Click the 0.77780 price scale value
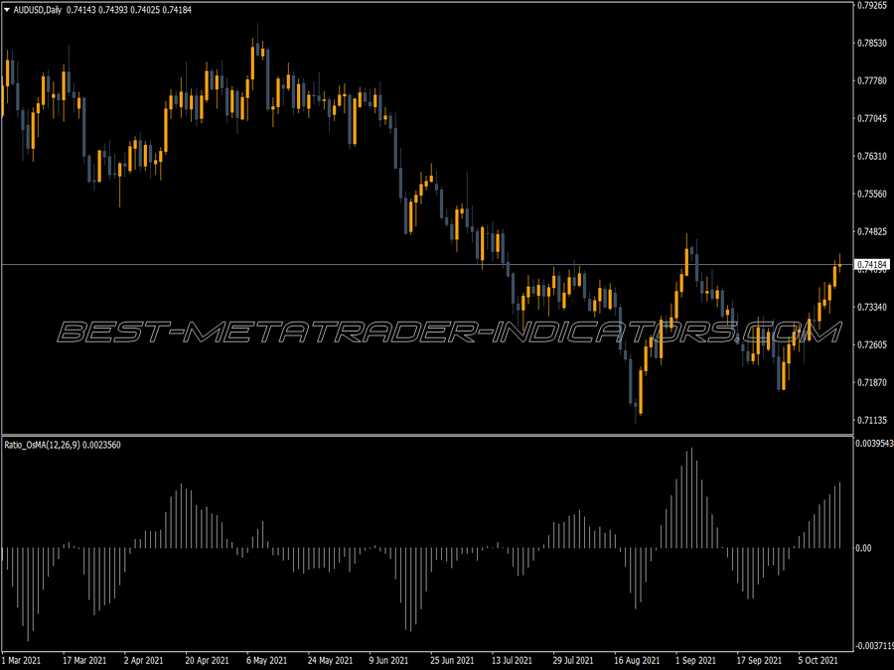Screen dimensions: 894x670 873,81
